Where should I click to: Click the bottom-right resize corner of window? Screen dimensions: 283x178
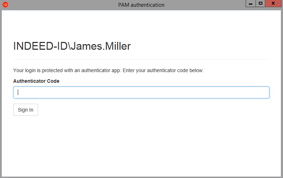282,177
